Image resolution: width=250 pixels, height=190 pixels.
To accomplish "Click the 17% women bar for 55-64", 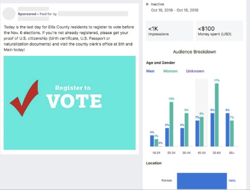I will (217, 115).
